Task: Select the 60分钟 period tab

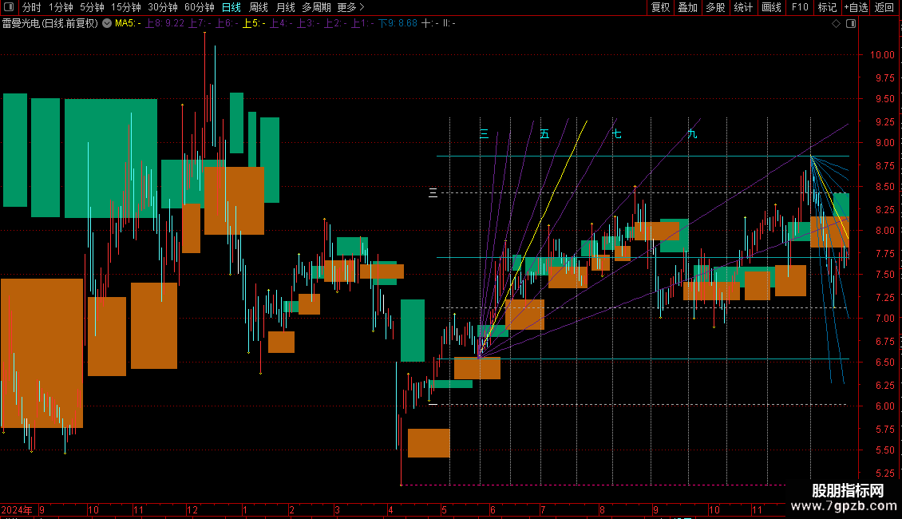Action: [x=200, y=7]
